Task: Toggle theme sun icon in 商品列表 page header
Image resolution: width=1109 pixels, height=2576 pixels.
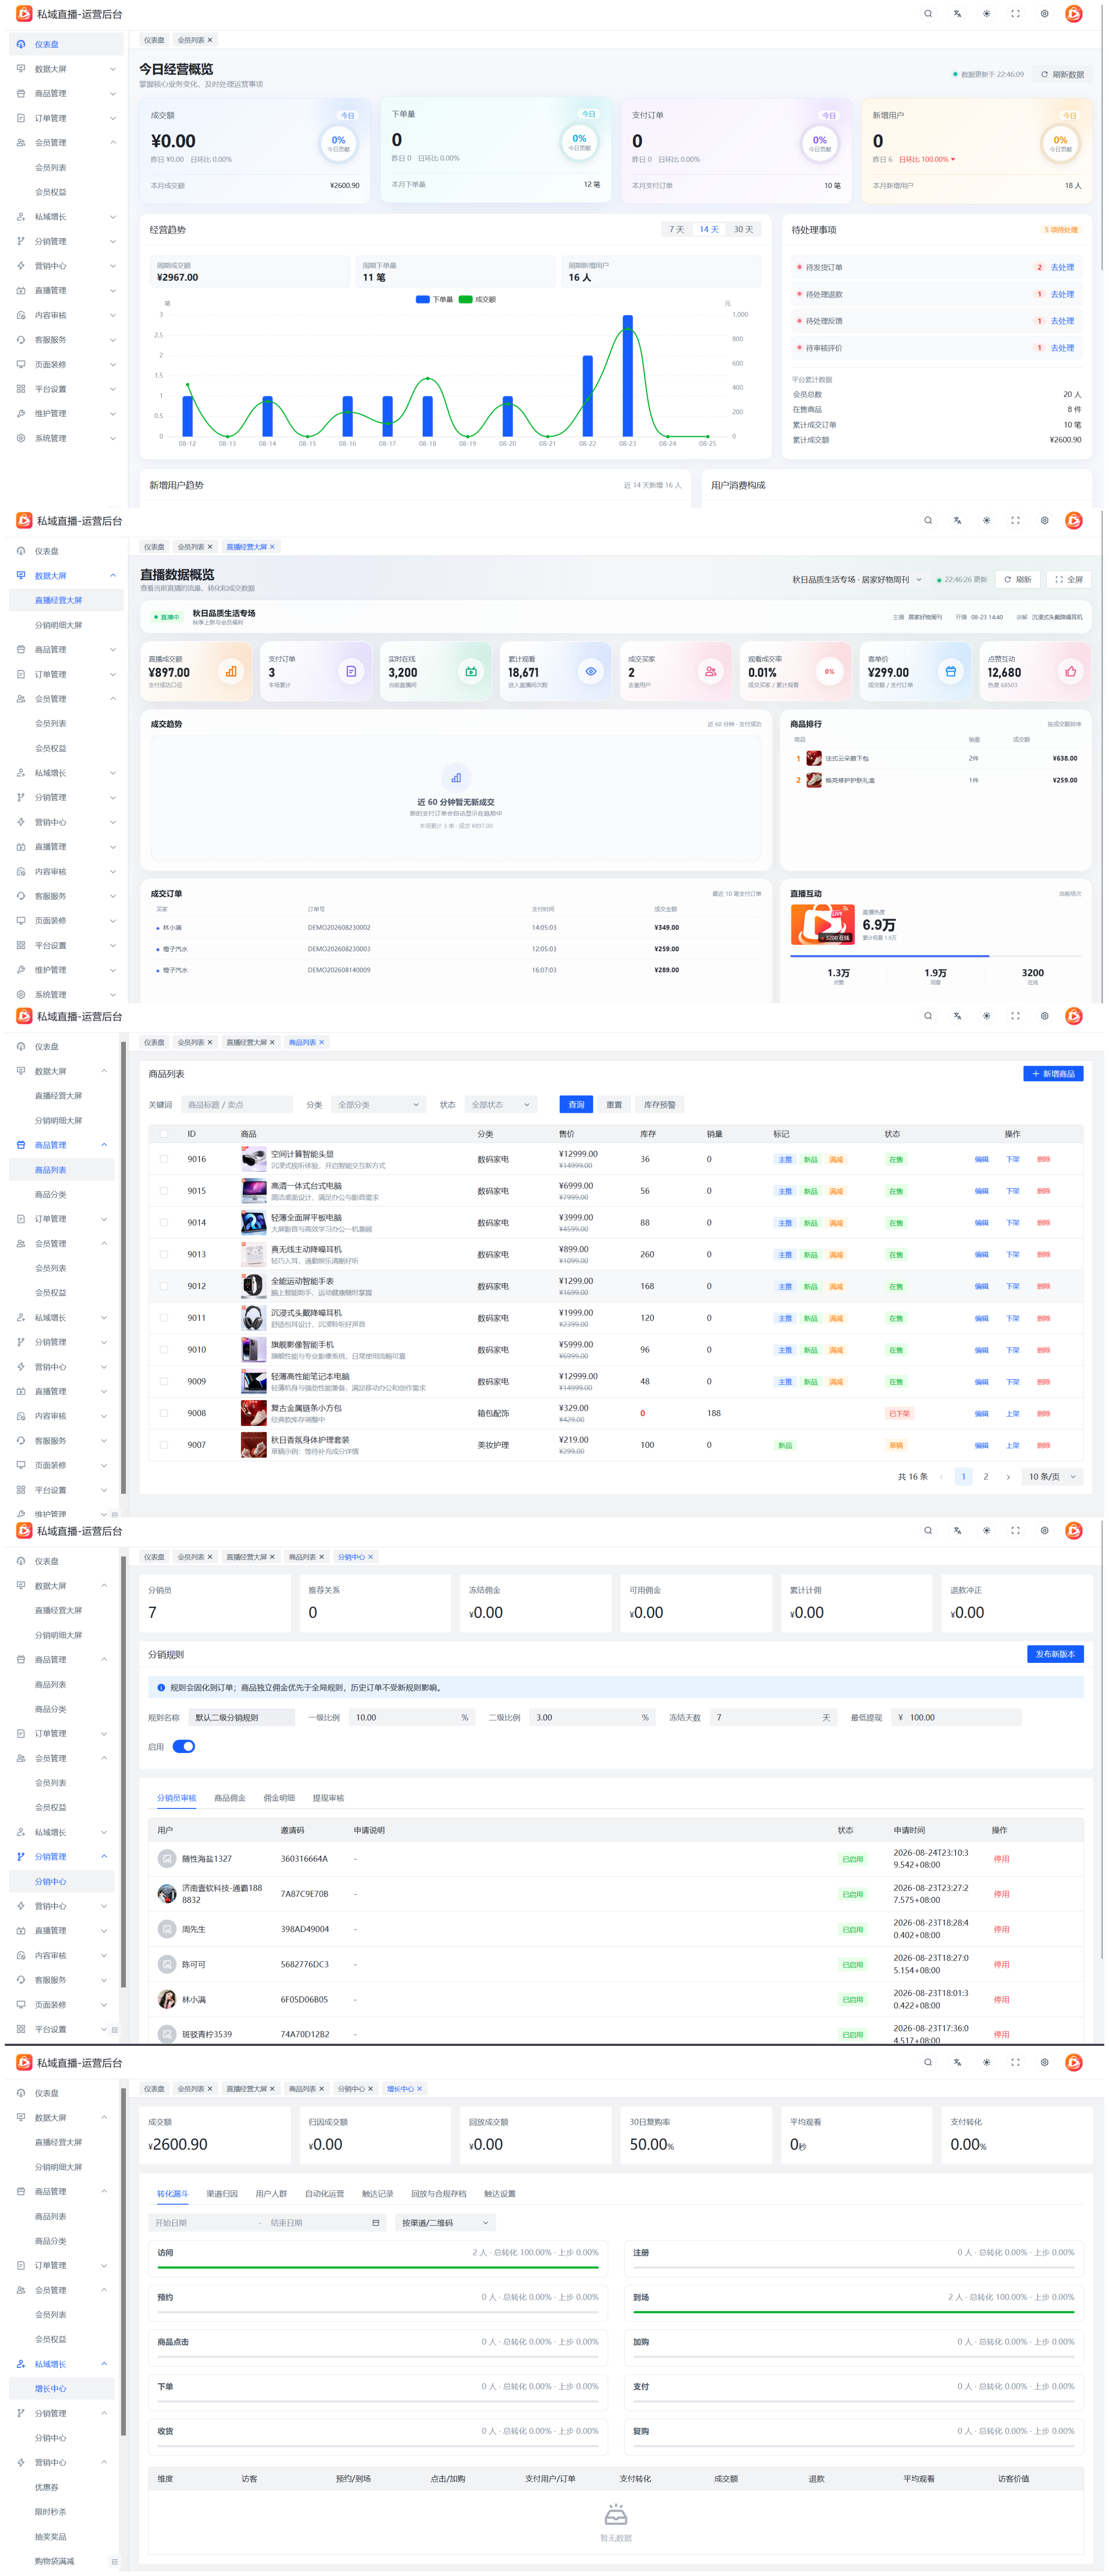Action: (986, 1016)
